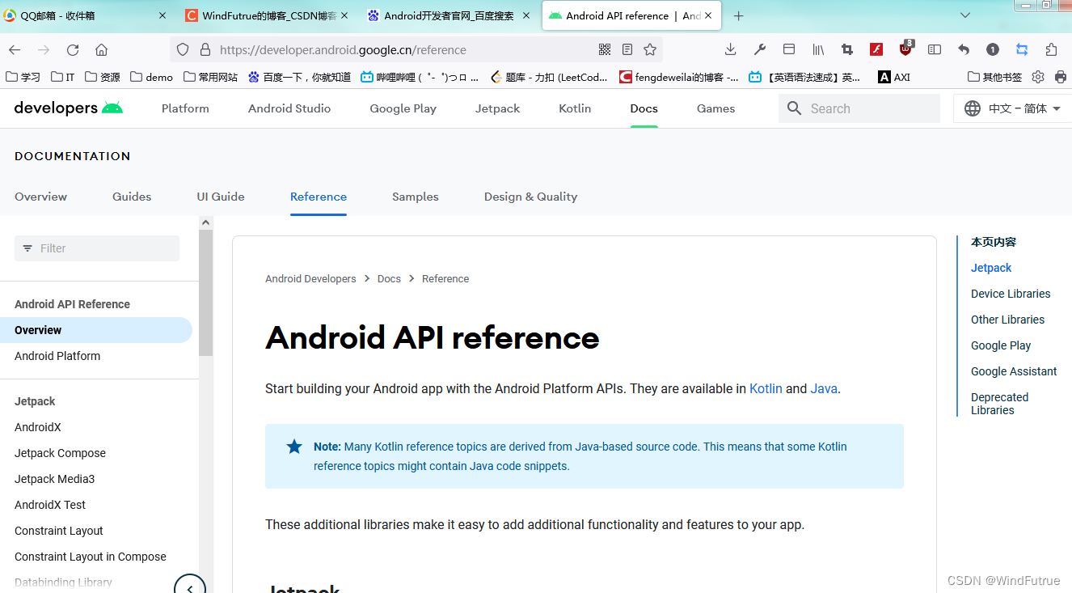Viewport: 1072px width, 593px height.
Task: Open the gear icon in bookmarks bar
Action: [1038, 77]
